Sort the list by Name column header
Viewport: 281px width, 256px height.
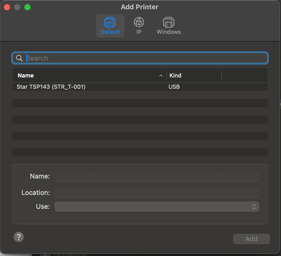[26, 76]
